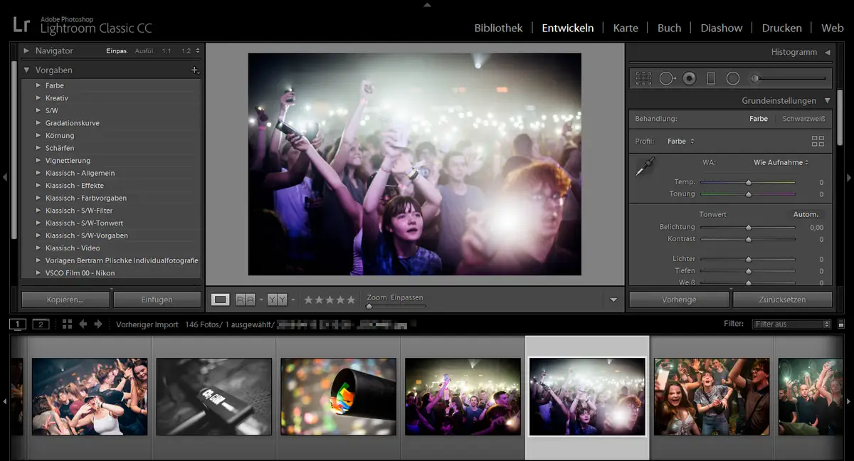Open the Karte module

[x=626, y=28]
